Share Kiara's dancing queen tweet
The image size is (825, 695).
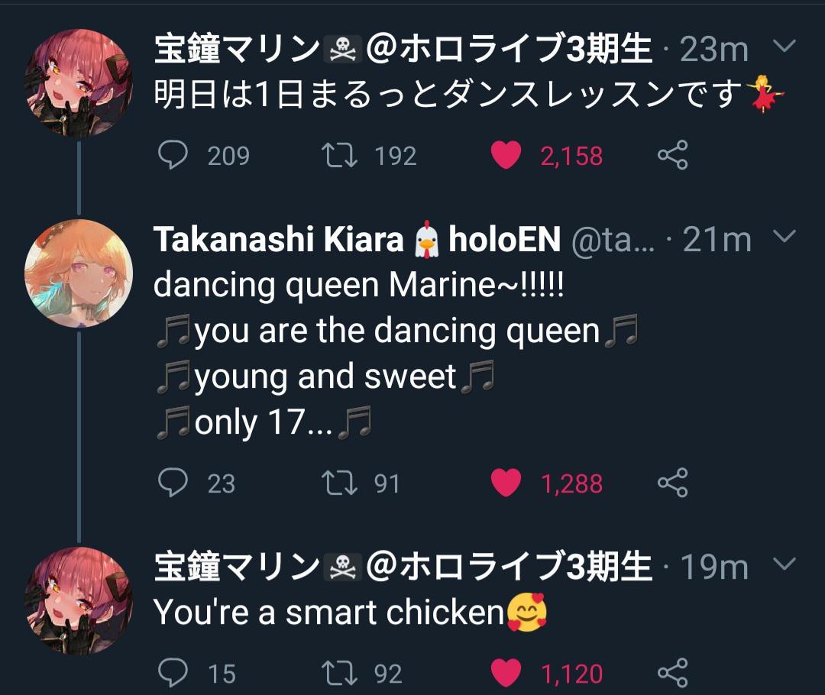tap(671, 483)
